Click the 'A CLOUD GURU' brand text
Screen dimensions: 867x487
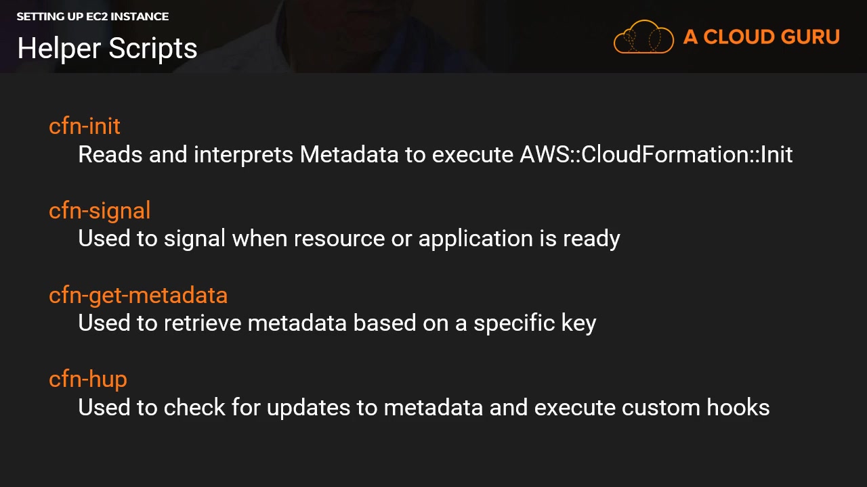coord(761,37)
